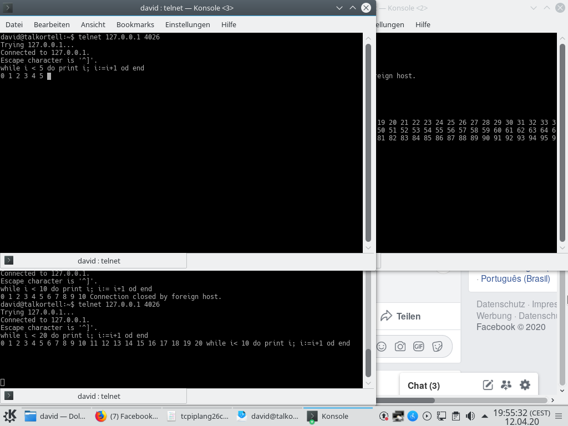Open the KDE application launcher
The height and width of the screenshot is (426, 568).
coord(10,416)
